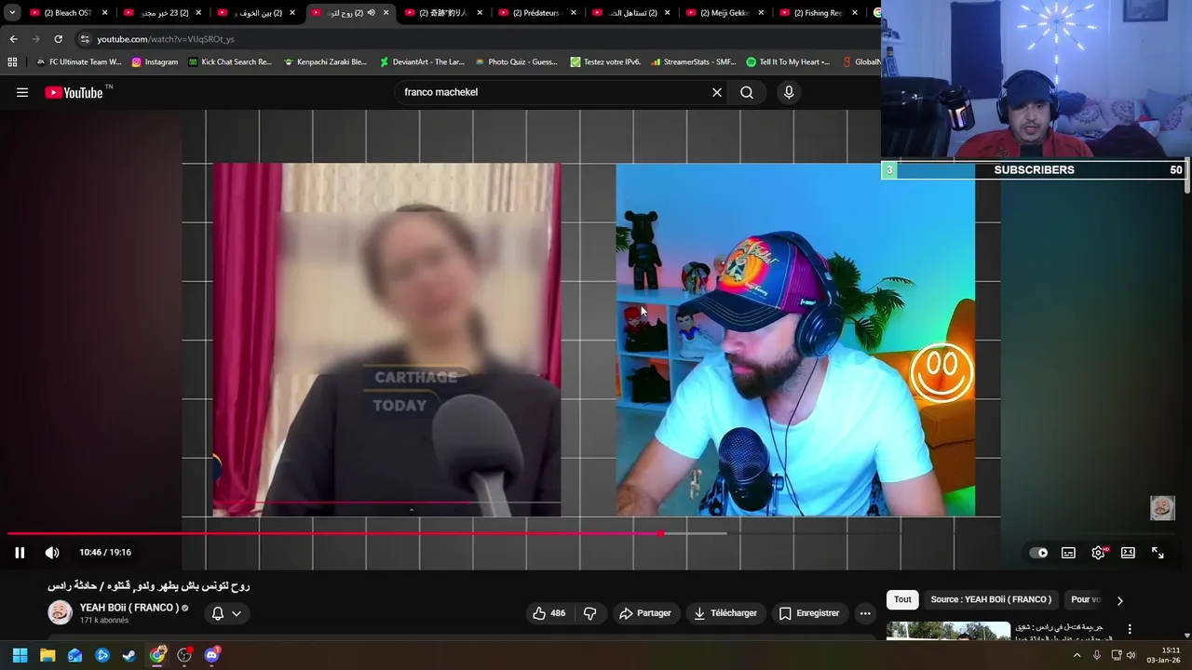
Task: Close the currently playing active tab
Action: (386, 13)
